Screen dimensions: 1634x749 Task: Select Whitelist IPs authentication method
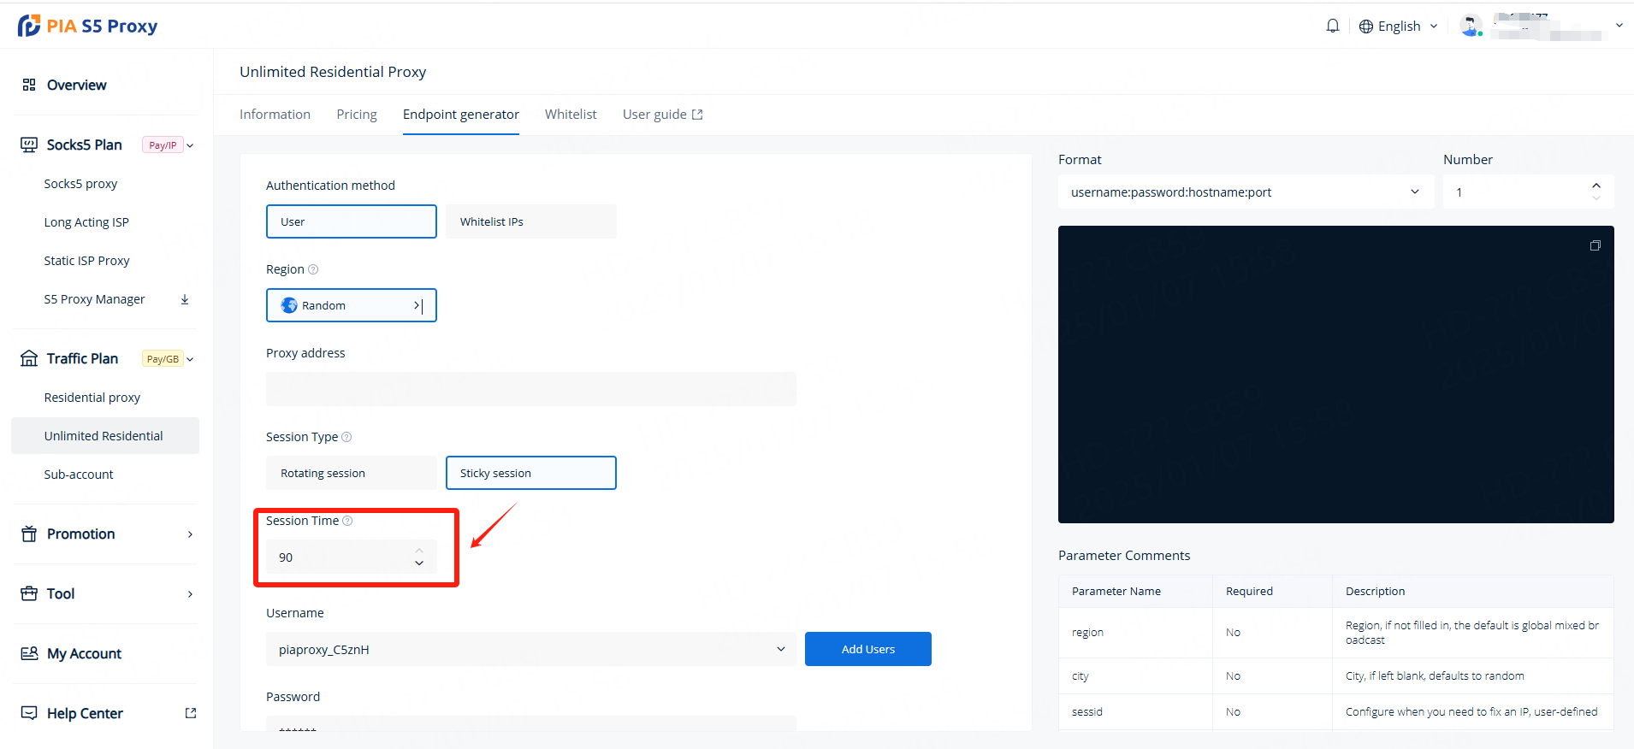pos(530,221)
